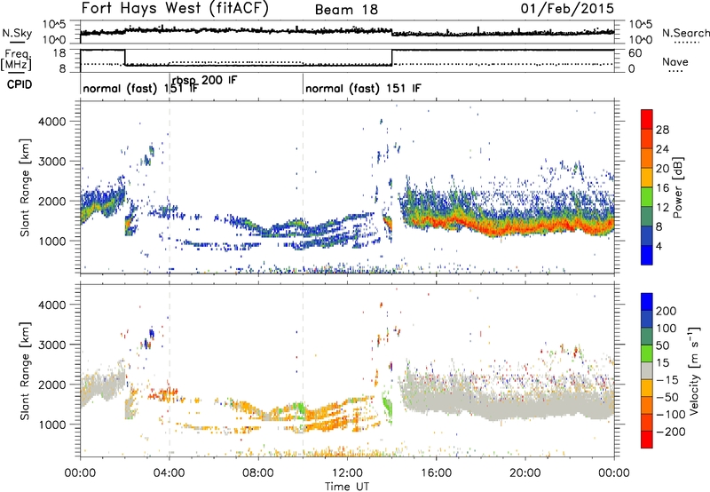Click the 'normal (fast) 151 IF' label after 10:00

[363, 88]
